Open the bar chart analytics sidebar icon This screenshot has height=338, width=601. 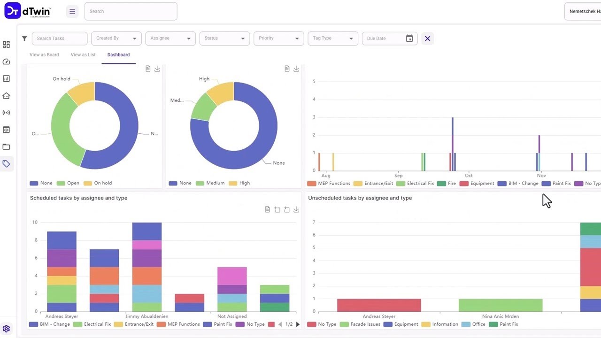[x=6, y=78]
